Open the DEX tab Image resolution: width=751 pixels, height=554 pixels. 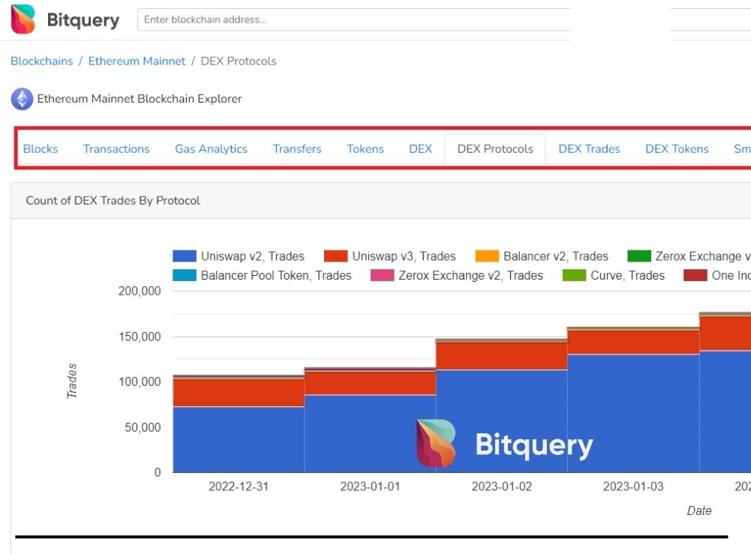coord(421,148)
